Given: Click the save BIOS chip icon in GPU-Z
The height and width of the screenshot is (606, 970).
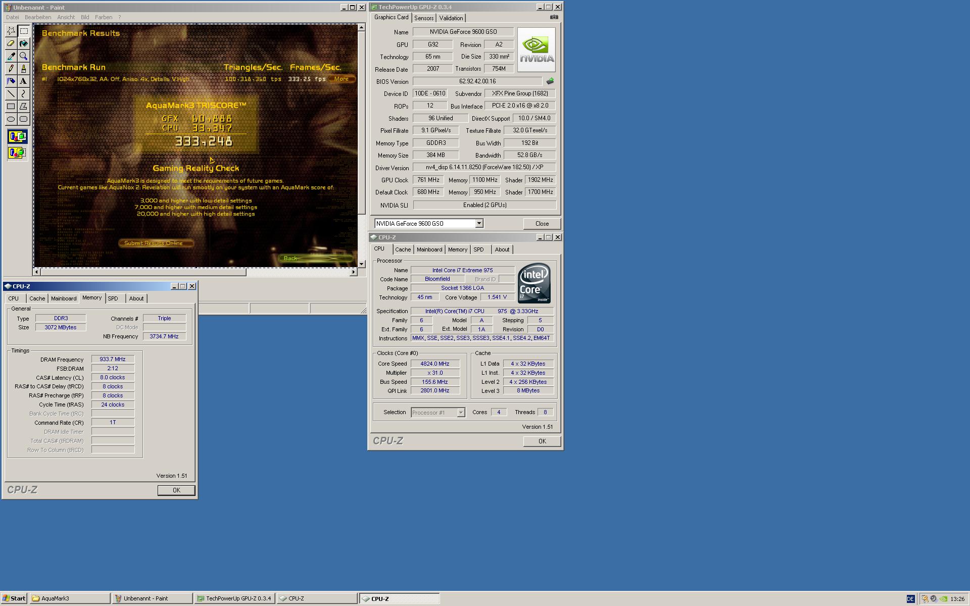Looking at the screenshot, I should pos(550,81).
